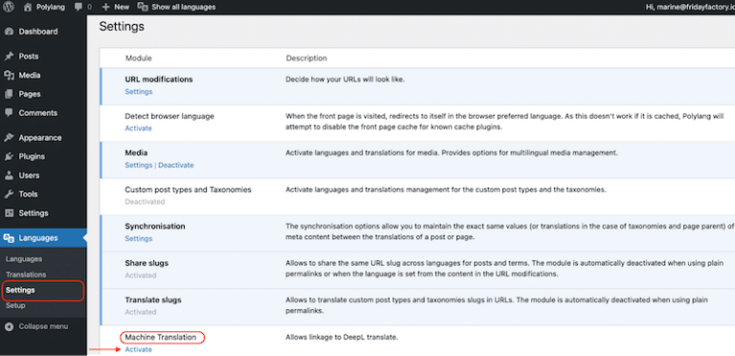Image resolution: width=735 pixels, height=356 pixels.
Task: Click Detect browser language module title
Action: tap(169, 116)
